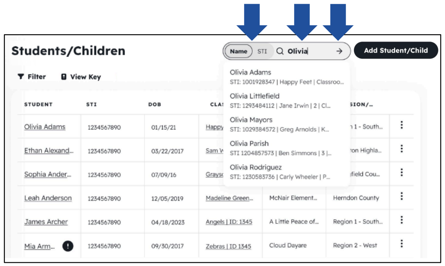
Task: Open Olivia Adams student link in table
Action: pyautogui.click(x=45, y=127)
